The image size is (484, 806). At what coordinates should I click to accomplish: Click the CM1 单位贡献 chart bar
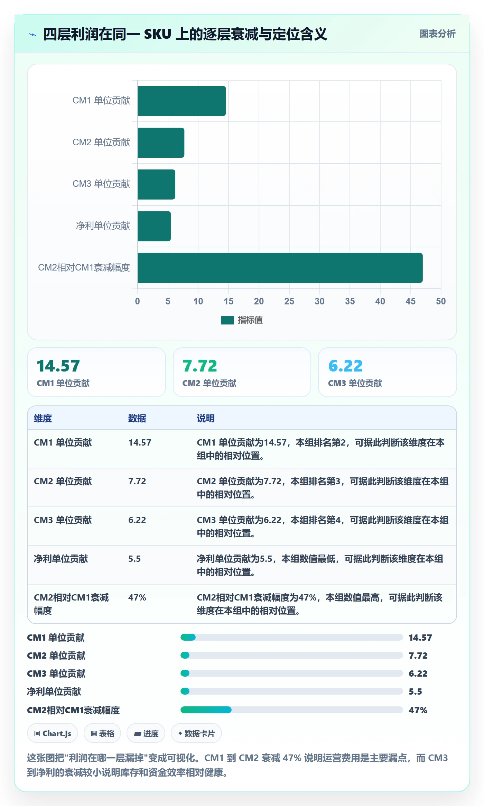pos(182,101)
